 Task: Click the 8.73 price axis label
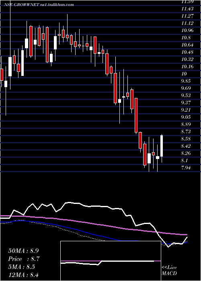point(186,132)
